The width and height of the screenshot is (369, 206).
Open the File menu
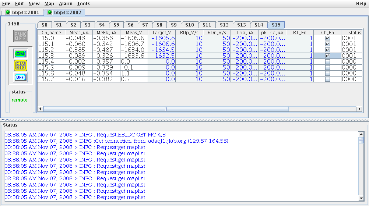(6, 4)
